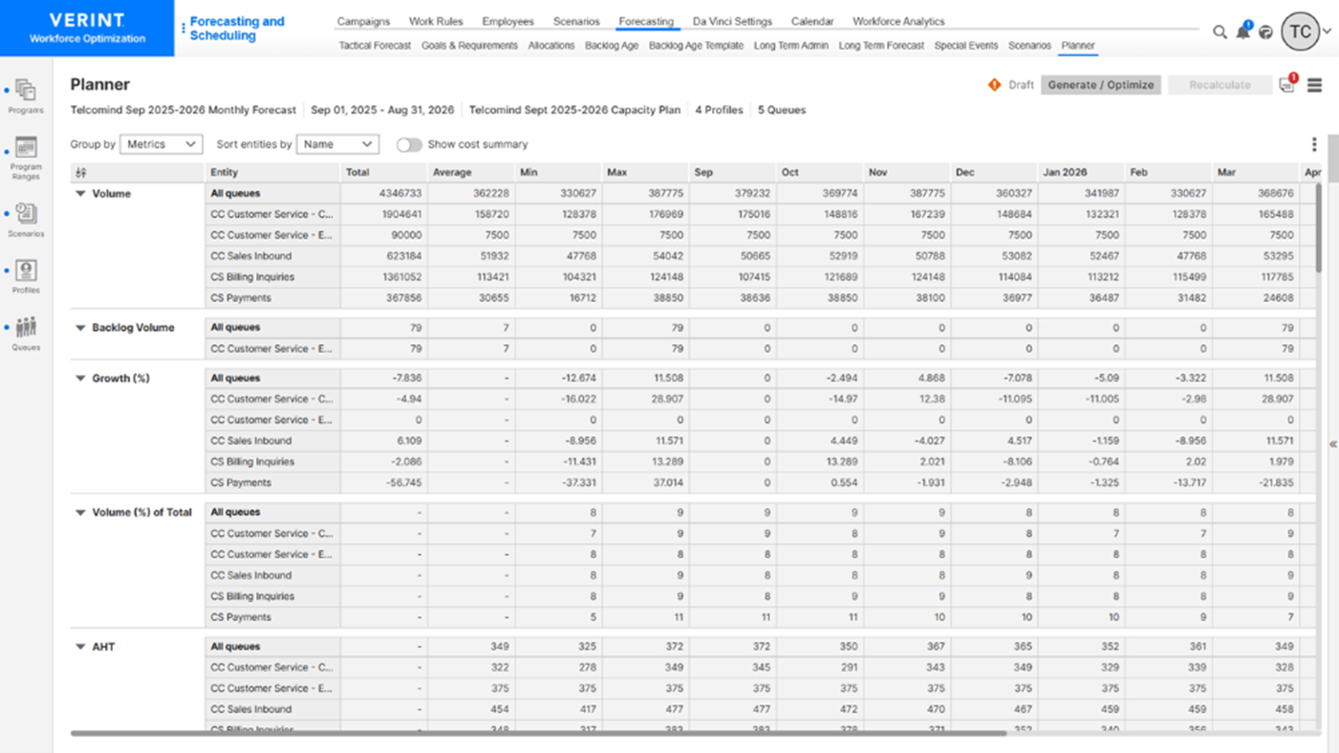Open the Group by Metrics dropdown

[161, 144]
